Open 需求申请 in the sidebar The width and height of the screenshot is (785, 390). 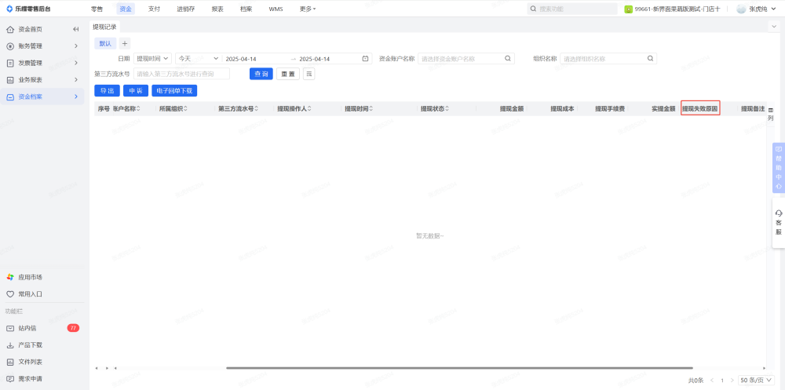(x=30, y=379)
